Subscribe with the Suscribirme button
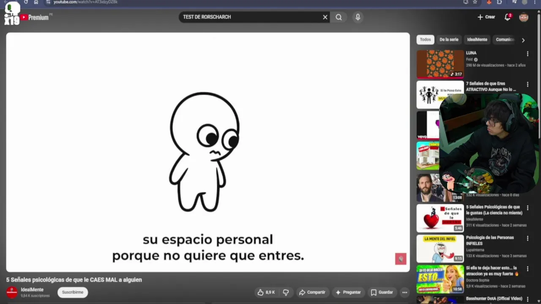The image size is (541, 304). (73, 292)
